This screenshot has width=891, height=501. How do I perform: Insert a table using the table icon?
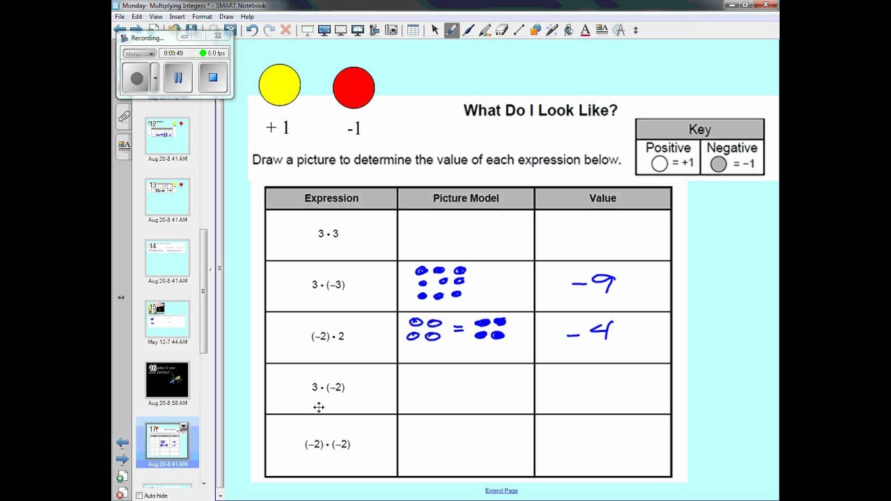click(x=413, y=30)
